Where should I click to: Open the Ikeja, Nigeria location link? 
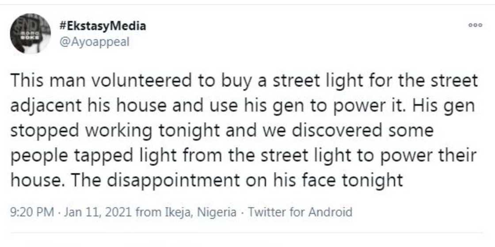(198, 212)
